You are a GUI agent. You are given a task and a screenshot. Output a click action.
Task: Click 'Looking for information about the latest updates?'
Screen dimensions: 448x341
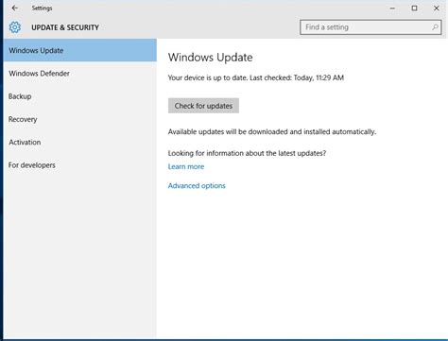(x=247, y=153)
